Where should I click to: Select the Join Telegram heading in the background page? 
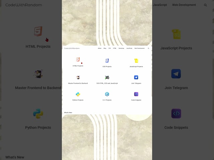(176, 88)
